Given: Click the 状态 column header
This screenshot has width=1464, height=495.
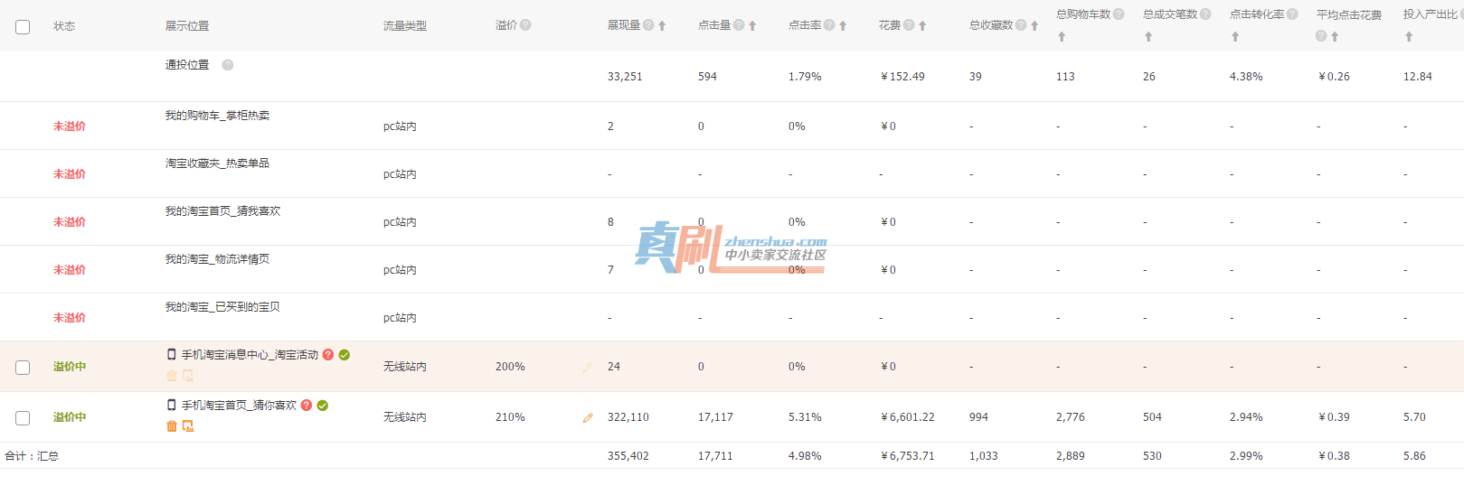Looking at the screenshot, I should tap(64, 26).
